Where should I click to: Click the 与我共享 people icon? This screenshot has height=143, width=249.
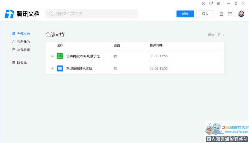click(14, 50)
